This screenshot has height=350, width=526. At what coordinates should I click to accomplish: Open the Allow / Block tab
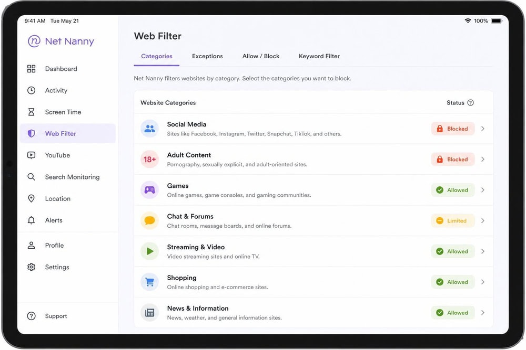[261, 56]
